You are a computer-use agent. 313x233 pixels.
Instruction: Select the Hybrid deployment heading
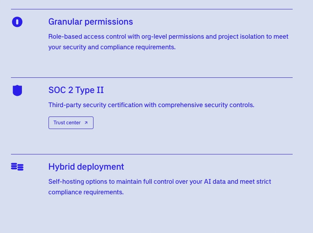(x=86, y=167)
